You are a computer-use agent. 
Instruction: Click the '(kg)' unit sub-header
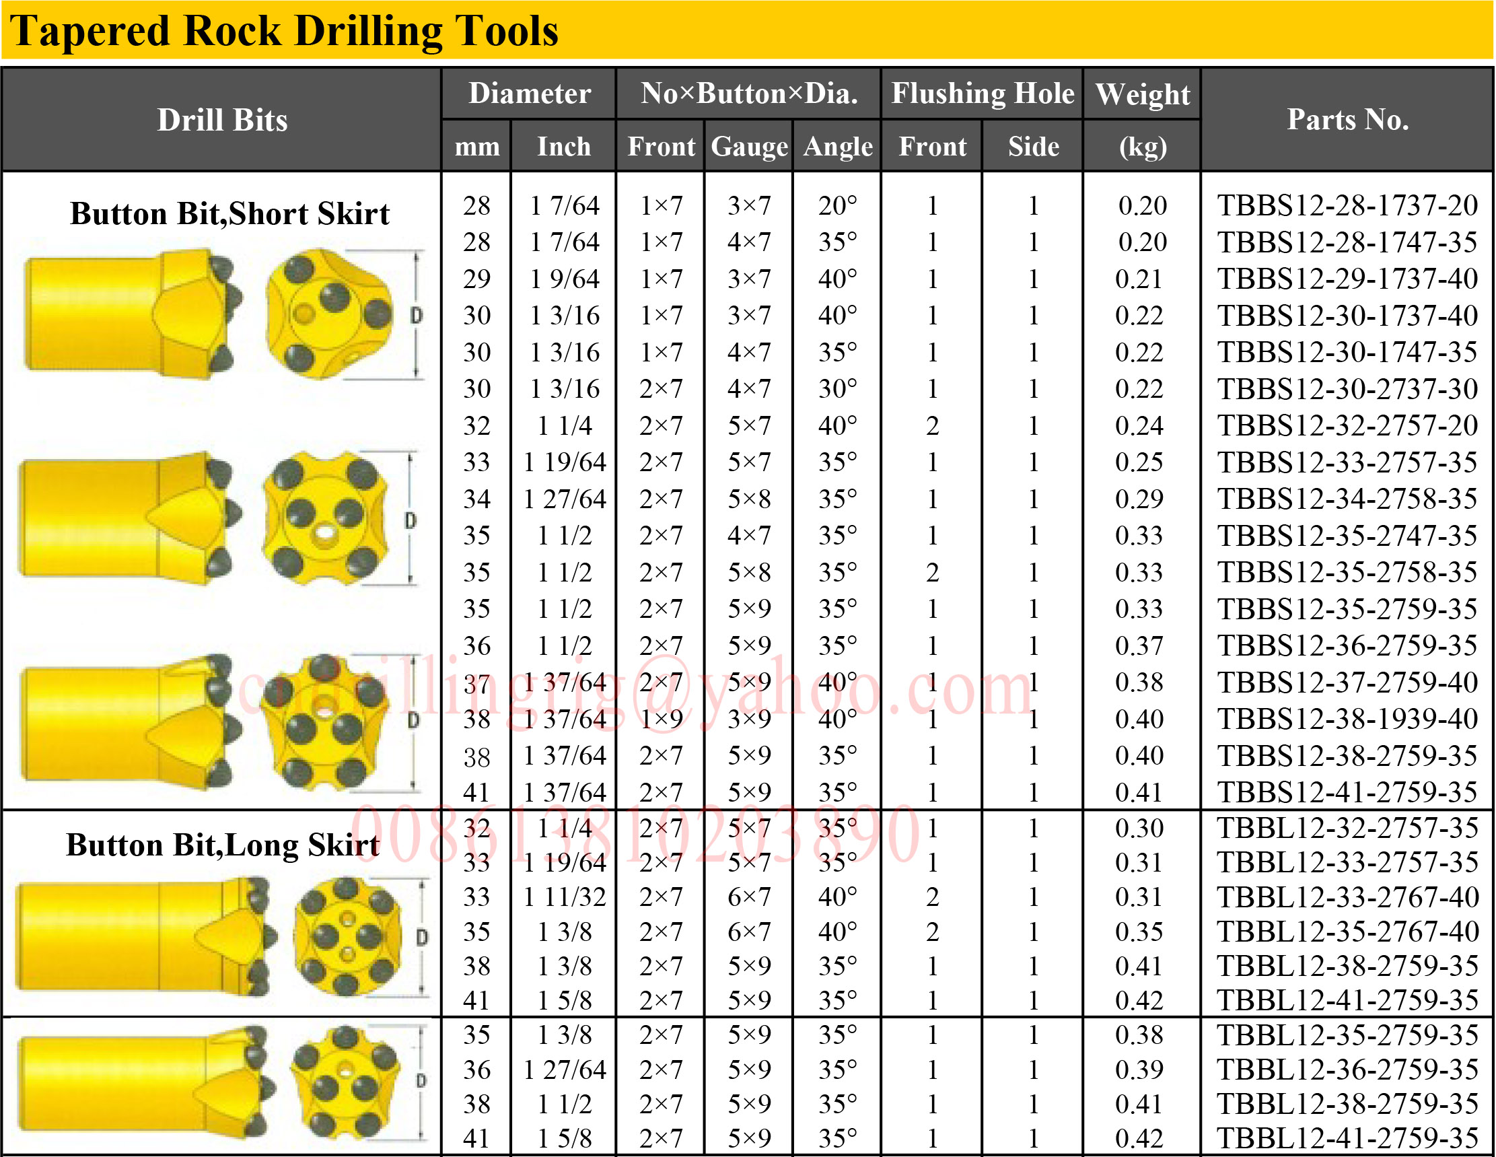(1143, 147)
